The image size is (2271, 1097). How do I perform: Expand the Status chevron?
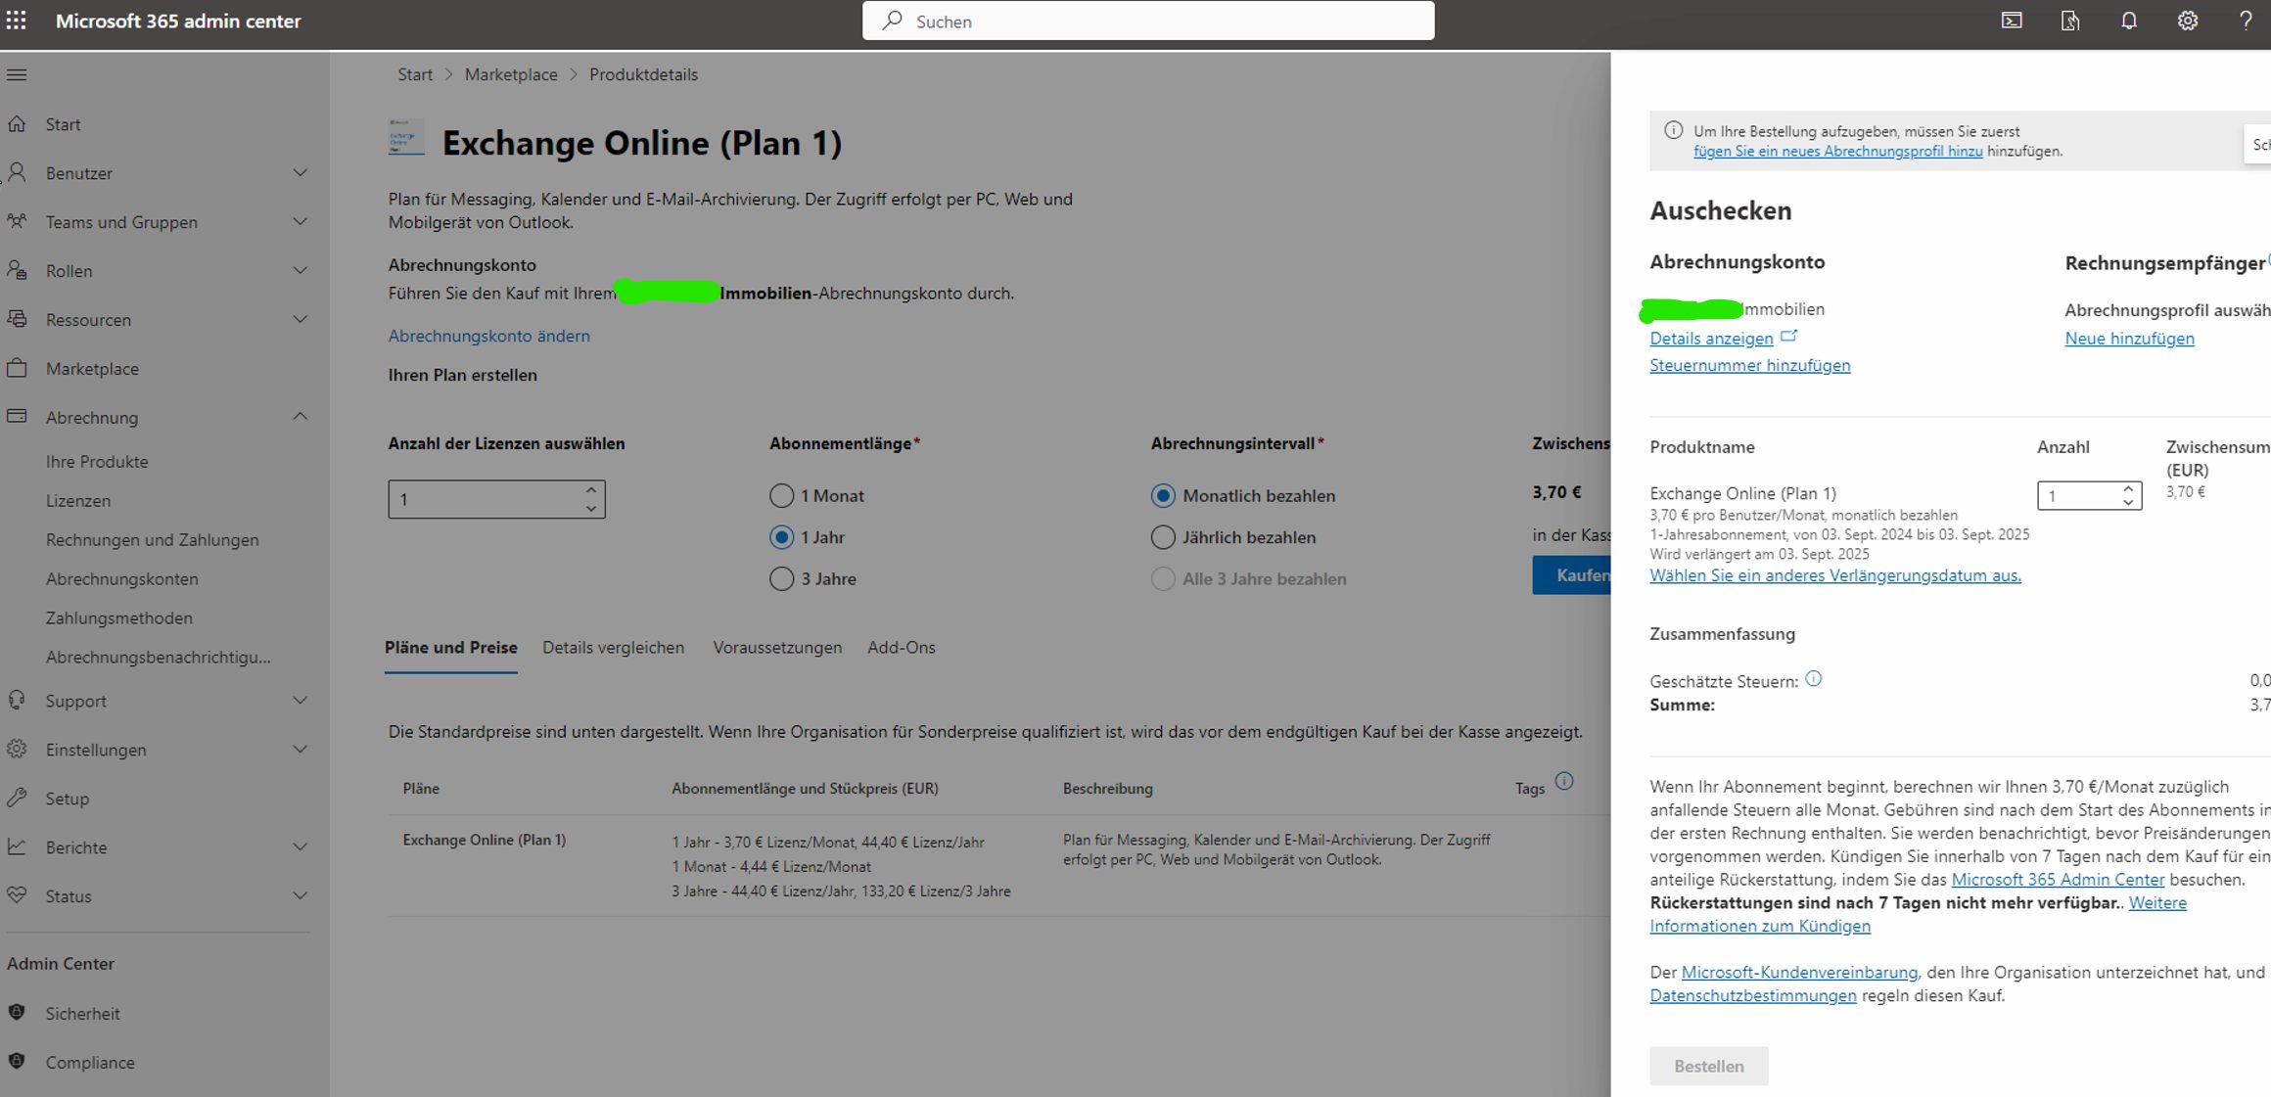(x=301, y=895)
